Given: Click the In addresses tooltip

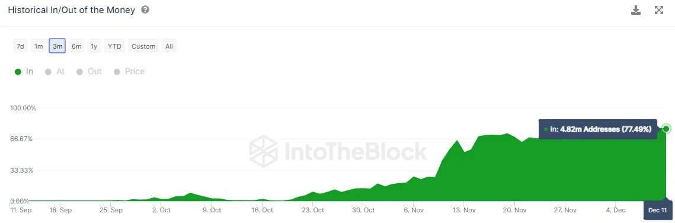Looking at the screenshot, I should click(598, 129).
